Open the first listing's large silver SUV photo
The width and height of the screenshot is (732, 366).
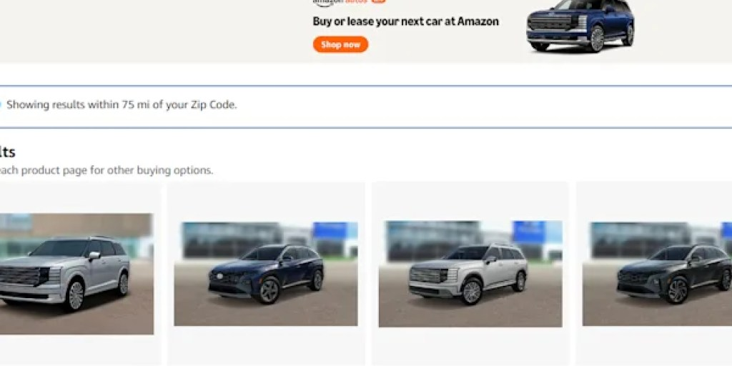(76, 274)
